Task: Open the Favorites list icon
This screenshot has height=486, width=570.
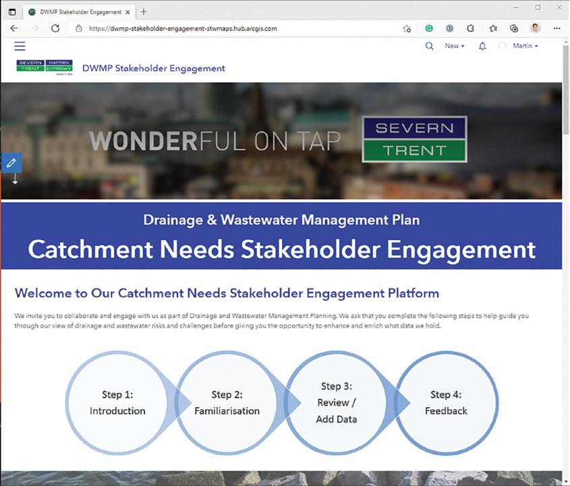Action: (x=493, y=28)
